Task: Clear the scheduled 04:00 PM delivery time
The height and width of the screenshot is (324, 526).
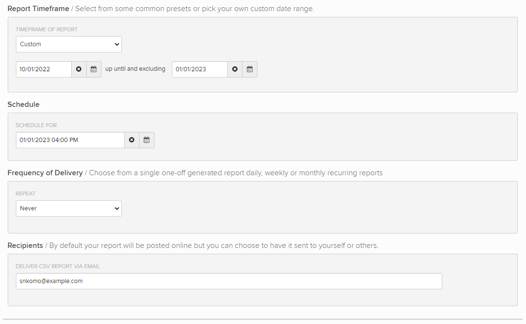Action: pos(131,140)
